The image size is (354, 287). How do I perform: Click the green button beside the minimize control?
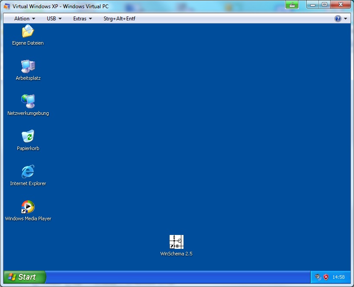pos(292,5)
